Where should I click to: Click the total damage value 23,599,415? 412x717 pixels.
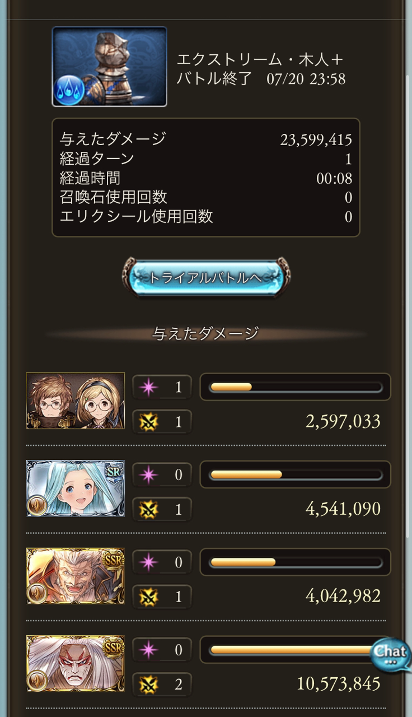(316, 140)
